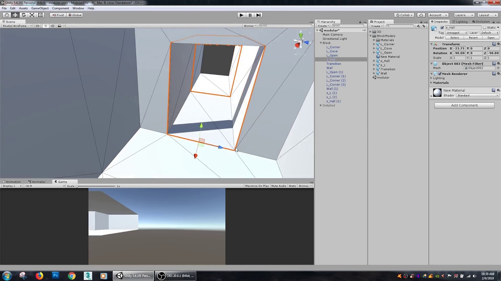Open the Cloud services button
Viewport: 501px width, 281px height.
[x=421, y=15]
